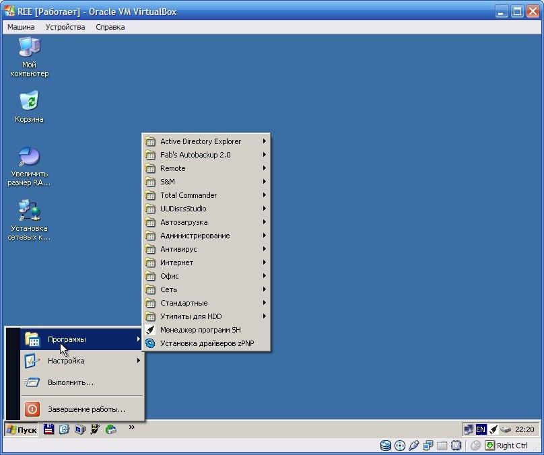The image size is (544, 455).
Task: Open the EN language indicator
Action: (x=481, y=429)
